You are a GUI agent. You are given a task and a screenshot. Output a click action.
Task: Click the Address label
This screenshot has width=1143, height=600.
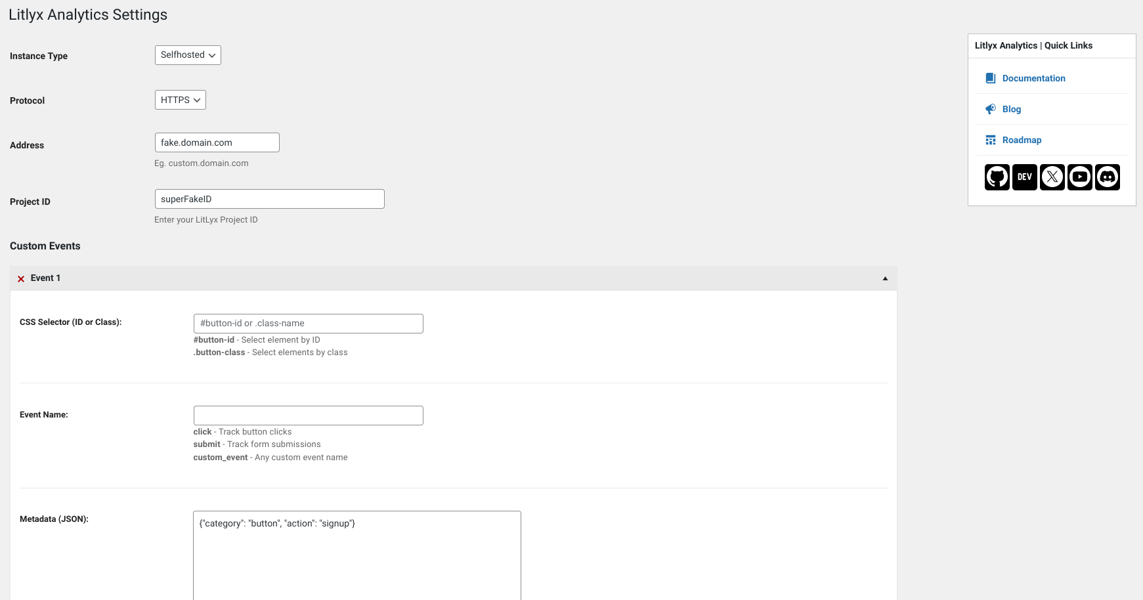[27, 146]
